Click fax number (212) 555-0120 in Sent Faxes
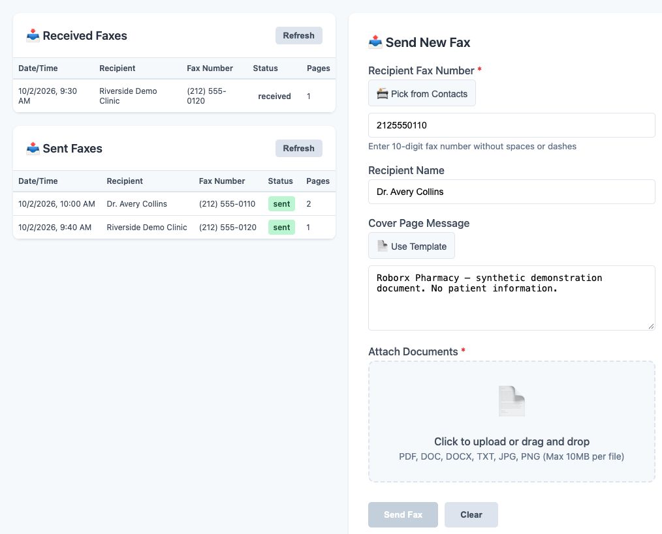The height and width of the screenshot is (534, 662). [x=228, y=228]
